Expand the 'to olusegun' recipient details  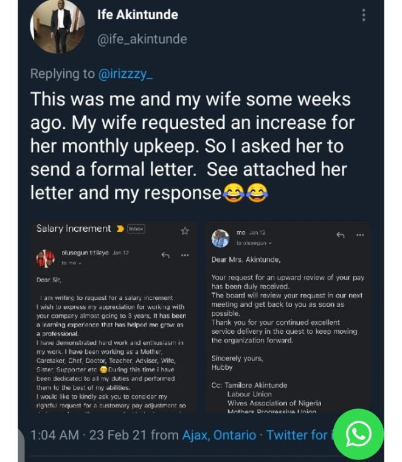pos(254,243)
